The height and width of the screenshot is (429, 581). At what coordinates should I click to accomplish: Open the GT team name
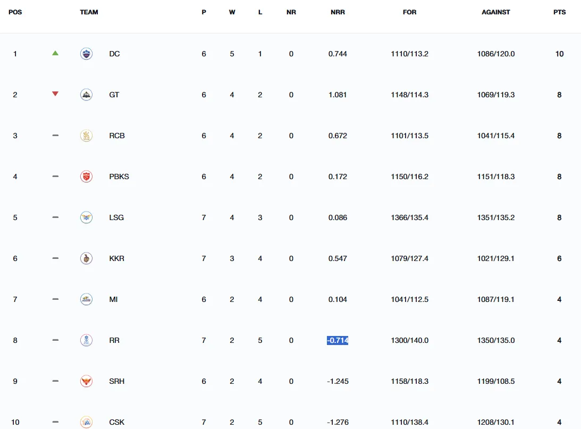pos(114,95)
